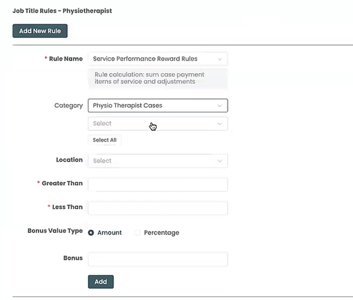Image resolution: width=353 pixels, height=300 pixels.
Task: Click the chevron arrow in Rule Name field
Action: (x=220, y=59)
